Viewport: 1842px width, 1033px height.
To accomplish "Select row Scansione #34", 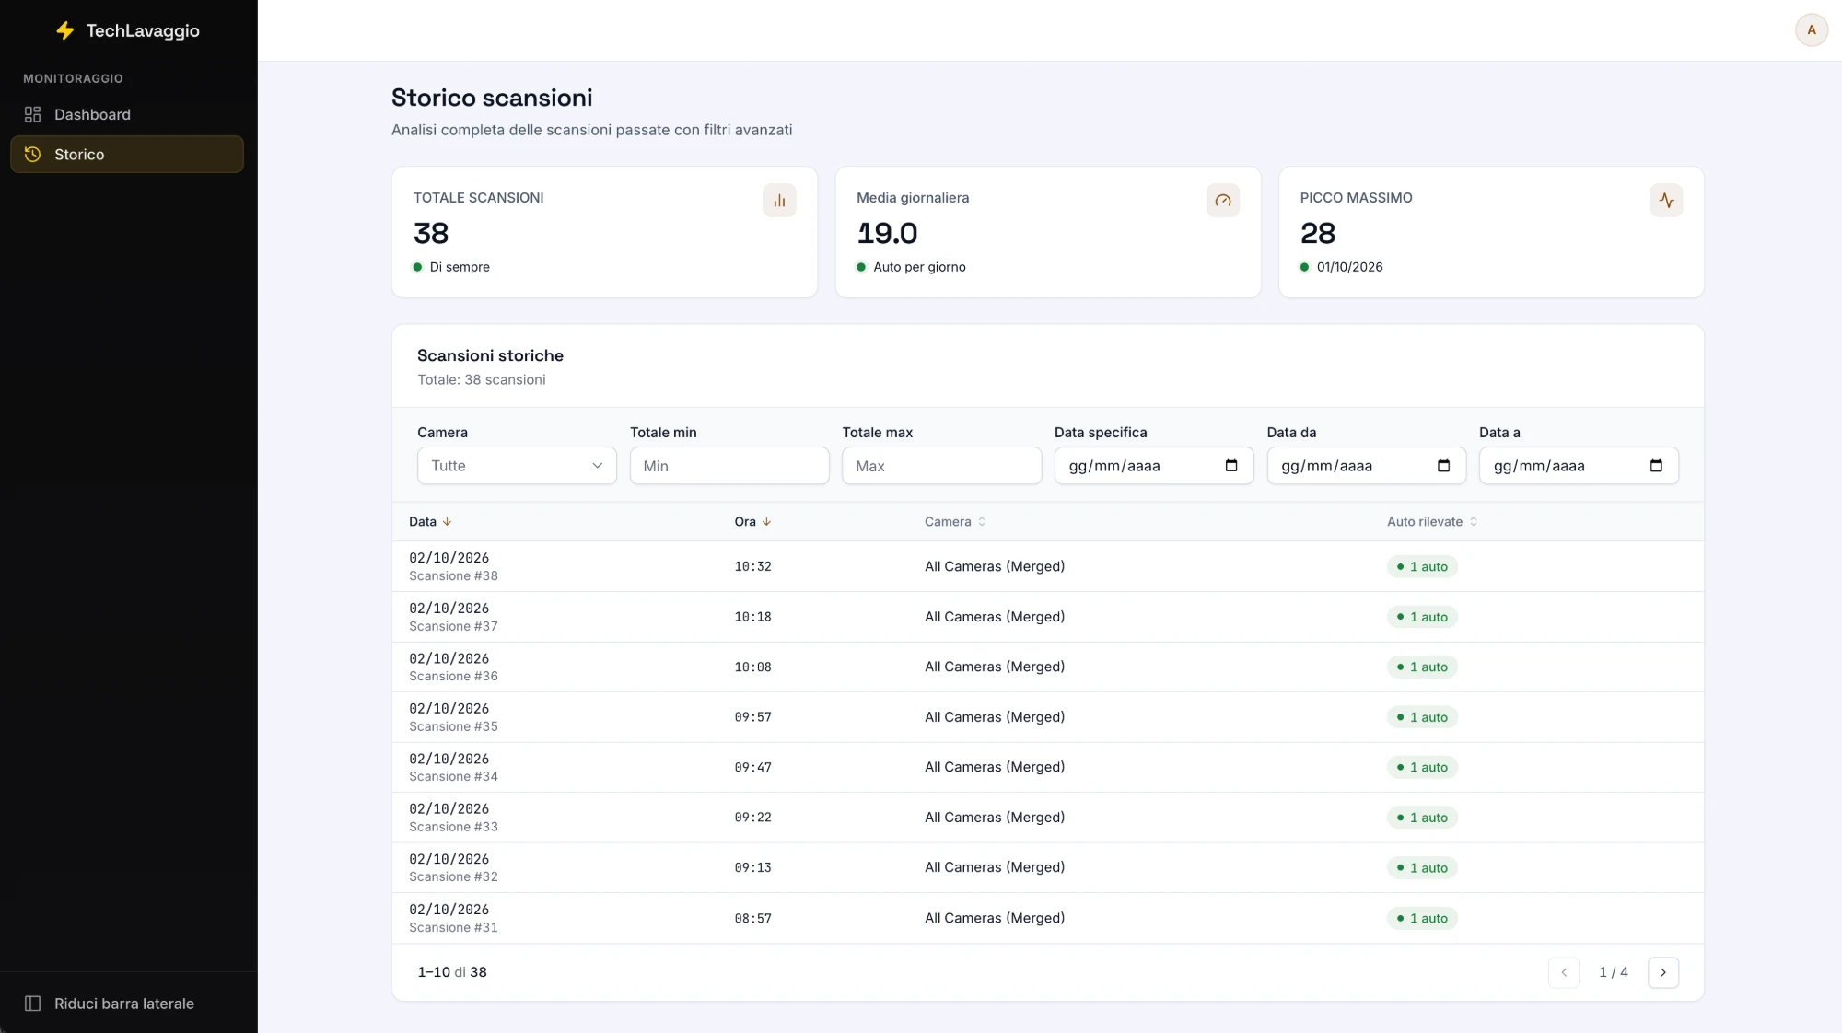I will coord(1047,767).
